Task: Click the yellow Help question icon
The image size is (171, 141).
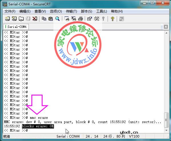Action: [x=112, y=19]
